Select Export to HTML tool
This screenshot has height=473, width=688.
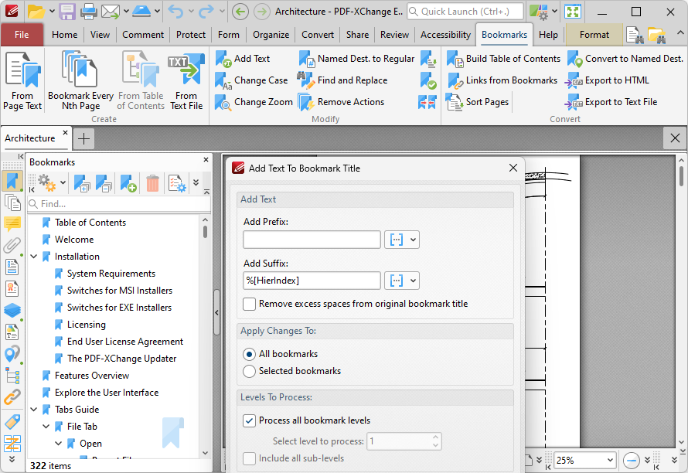608,80
